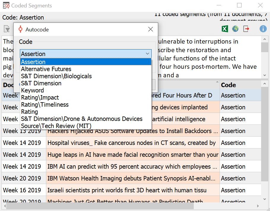Select Rating\Impact from the list

coord(40,97)
